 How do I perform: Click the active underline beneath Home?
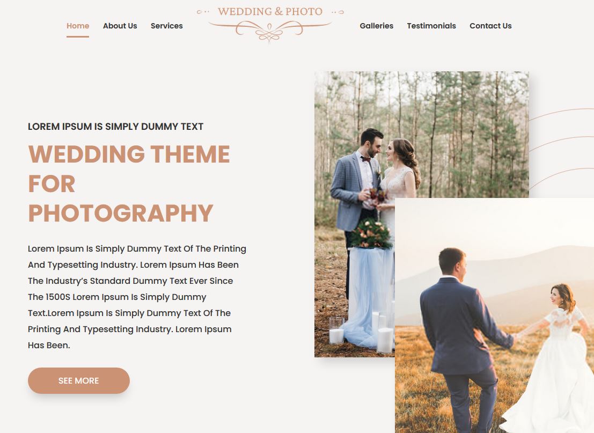click(78, 36)
